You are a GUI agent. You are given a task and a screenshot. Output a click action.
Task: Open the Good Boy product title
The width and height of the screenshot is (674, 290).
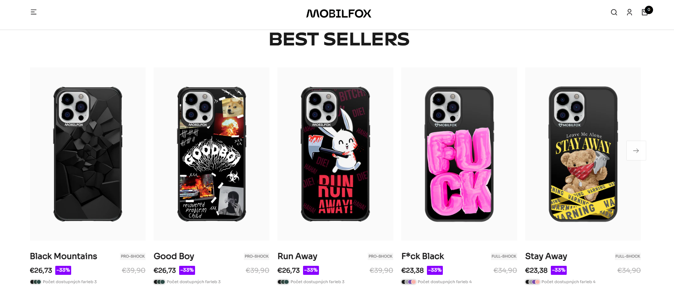(x=174, y=256)
